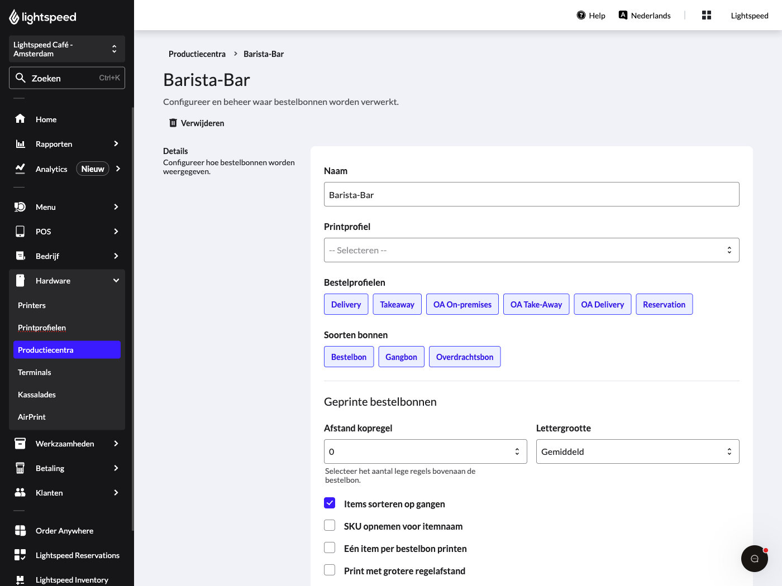
Task: Toggle the Gangbon ticket type
Action: coord(402,357)
